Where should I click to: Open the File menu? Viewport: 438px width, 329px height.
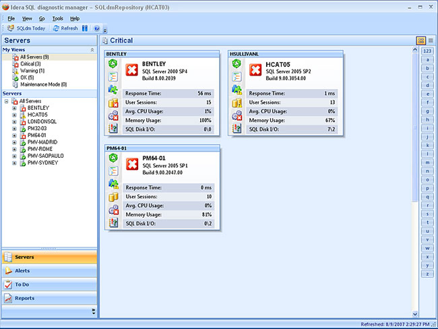click(11, 19)
